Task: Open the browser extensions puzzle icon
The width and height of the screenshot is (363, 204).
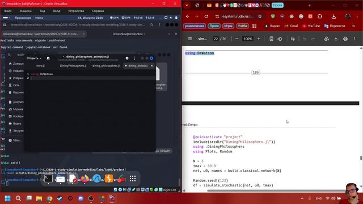Action: click(x=320, y=16)
